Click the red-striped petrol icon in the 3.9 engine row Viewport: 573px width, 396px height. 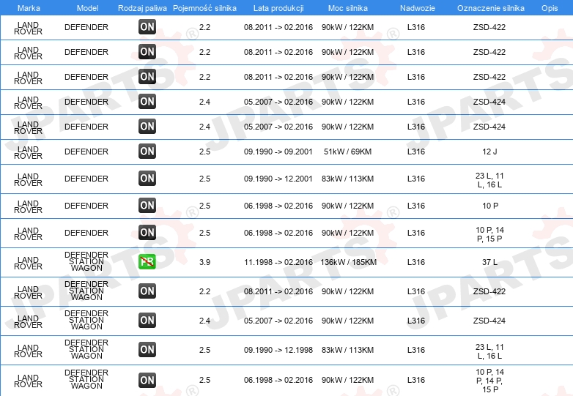(147, 262)
